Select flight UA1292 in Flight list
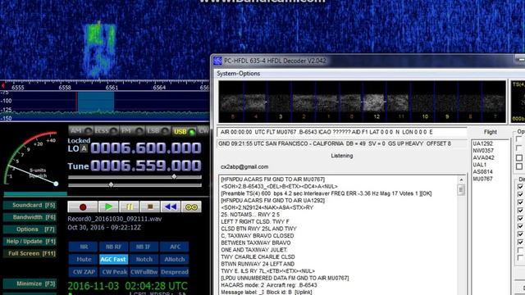Viewport: 525px width, 295px height. pyautogui.click(x=482, y=144)
